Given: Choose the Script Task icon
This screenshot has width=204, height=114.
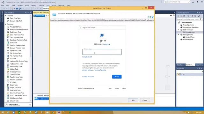Looking at the screenshot, I should pos(8,85).
